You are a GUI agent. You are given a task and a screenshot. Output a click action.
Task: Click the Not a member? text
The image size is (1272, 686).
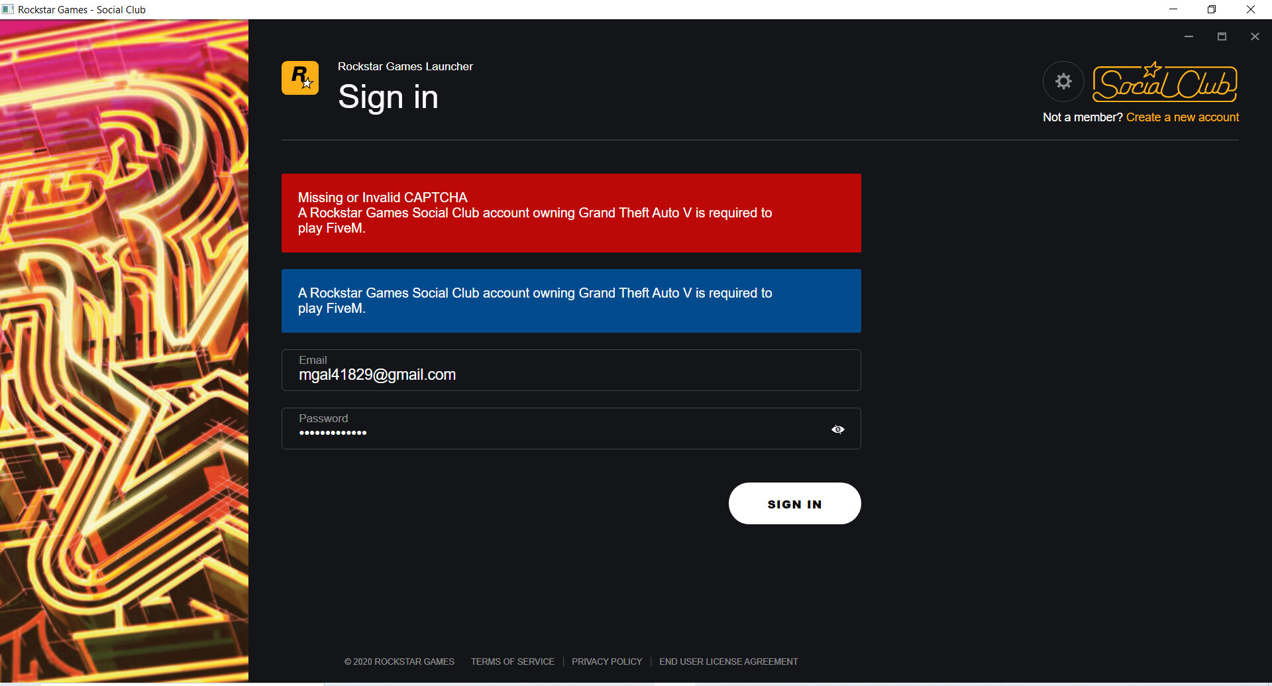[1083, 117]
